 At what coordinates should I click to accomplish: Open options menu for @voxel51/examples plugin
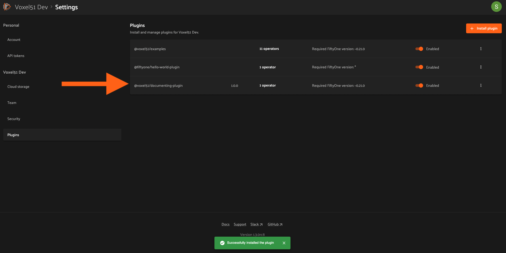(x=481, y=49)
